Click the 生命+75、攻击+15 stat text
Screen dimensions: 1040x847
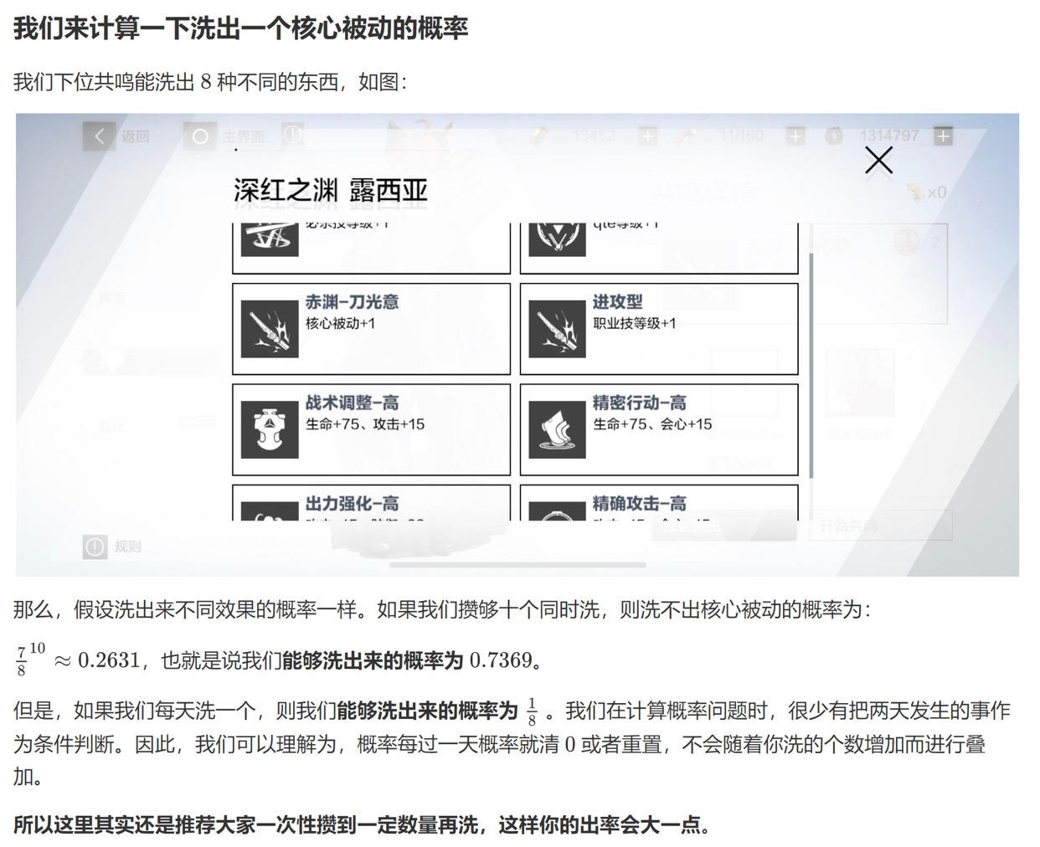click(365, 423)
